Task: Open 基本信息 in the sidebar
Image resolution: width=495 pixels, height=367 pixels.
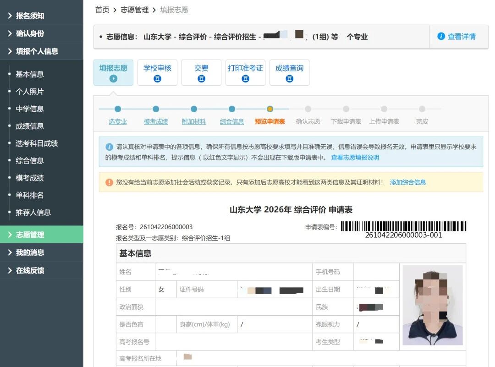Action: 30,74
